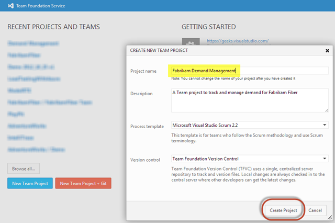Click the Recent Projects and Teams heading
This screenshot has height=223, width=335.
(x=53, y=27)
